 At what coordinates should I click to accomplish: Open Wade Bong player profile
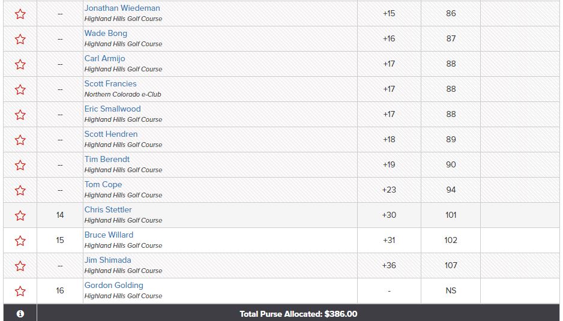106,34
